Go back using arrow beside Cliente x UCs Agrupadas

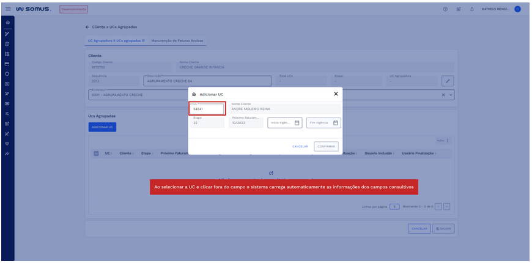[87, 27]
